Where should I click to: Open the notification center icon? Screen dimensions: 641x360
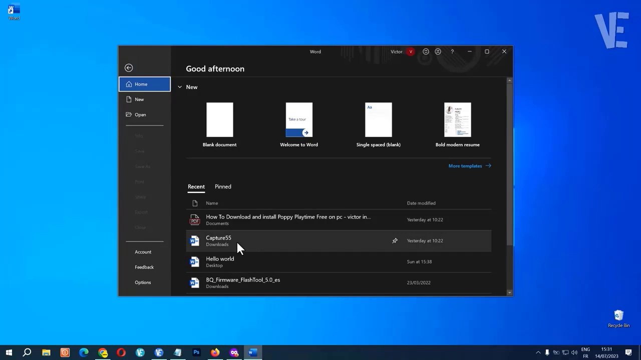coord(628,352)
